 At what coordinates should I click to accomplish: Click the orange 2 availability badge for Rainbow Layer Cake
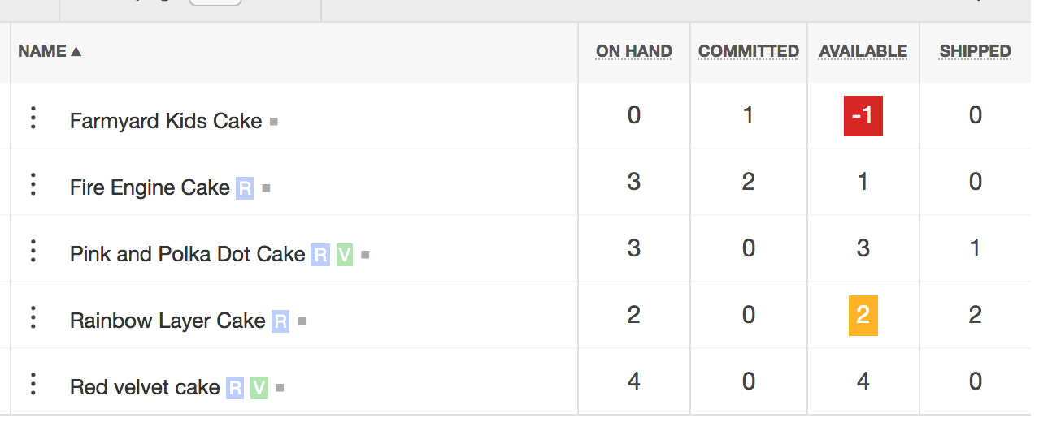point(863,316)
